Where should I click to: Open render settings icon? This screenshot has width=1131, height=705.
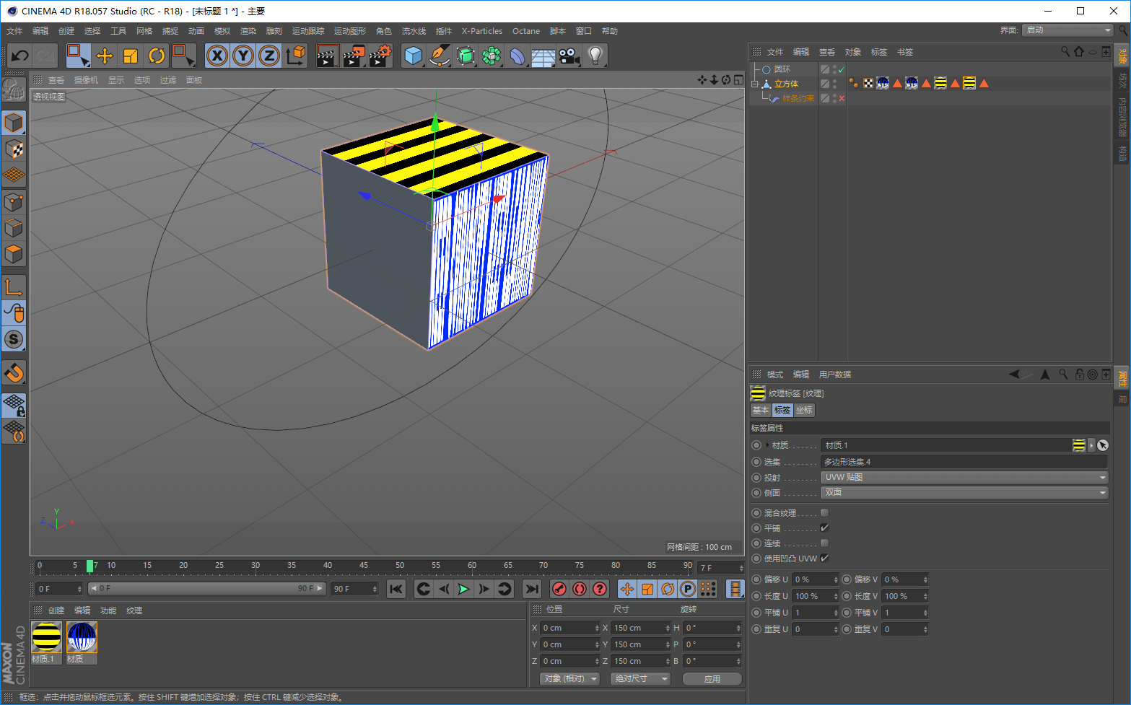[380, 56]
